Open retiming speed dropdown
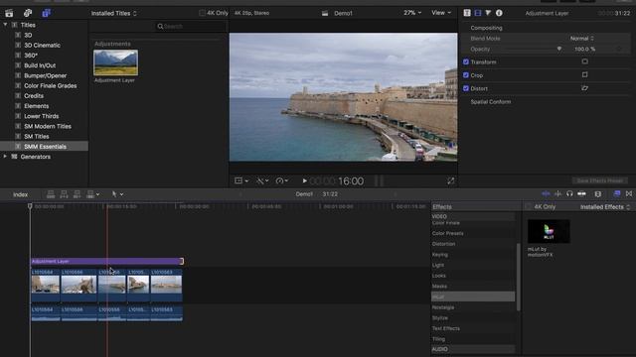The image size is (636, 357). pos(282,180)
